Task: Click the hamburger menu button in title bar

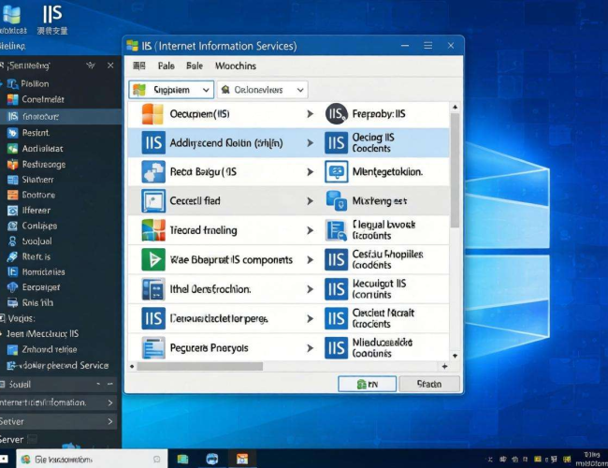Action: [428, 46]
